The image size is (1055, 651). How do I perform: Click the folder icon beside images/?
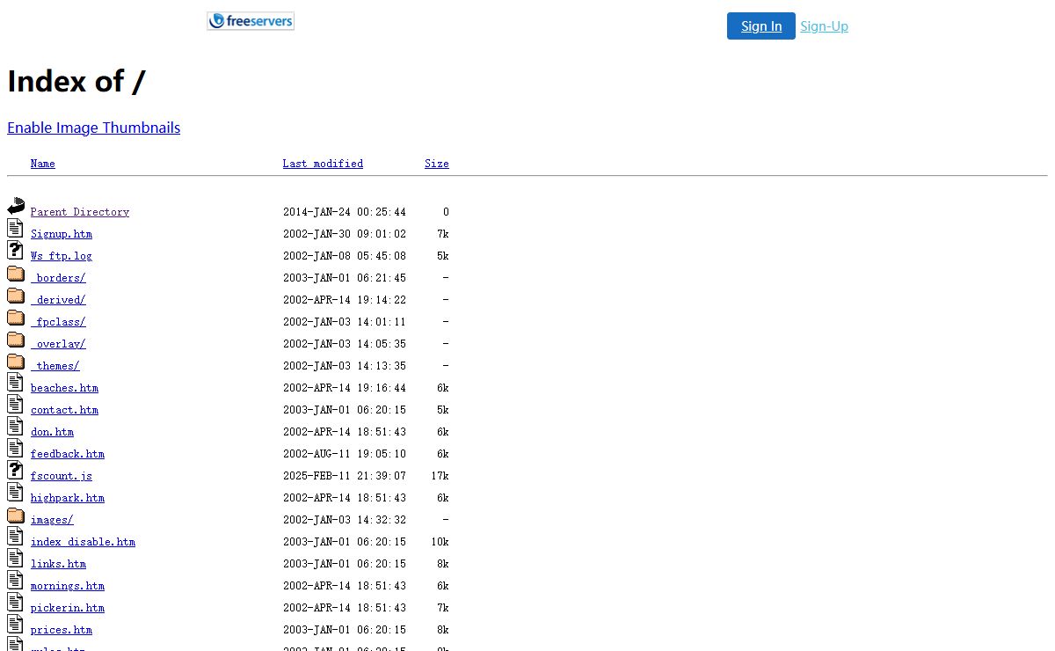tap(16, 516)
